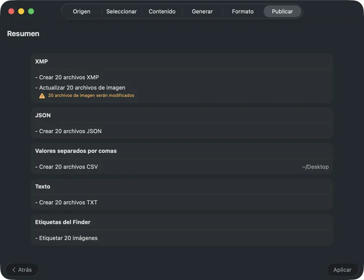
Task: Click the XMP section header
Action: (x=41, y=61)
